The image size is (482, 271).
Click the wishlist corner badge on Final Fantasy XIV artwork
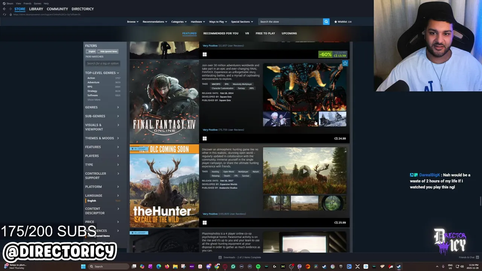pos(345,64)
